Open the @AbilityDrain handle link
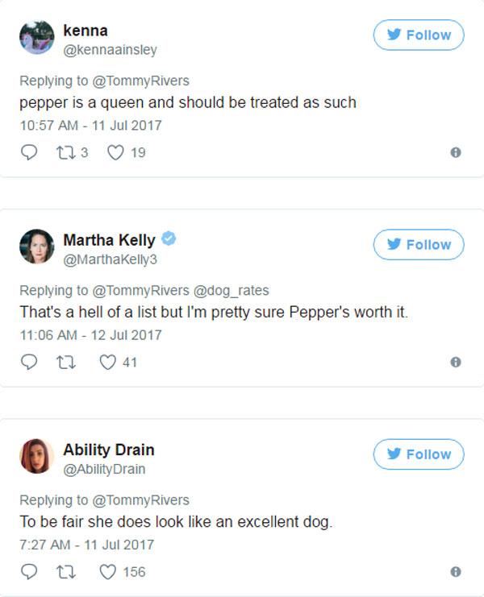 coord(104,469)
